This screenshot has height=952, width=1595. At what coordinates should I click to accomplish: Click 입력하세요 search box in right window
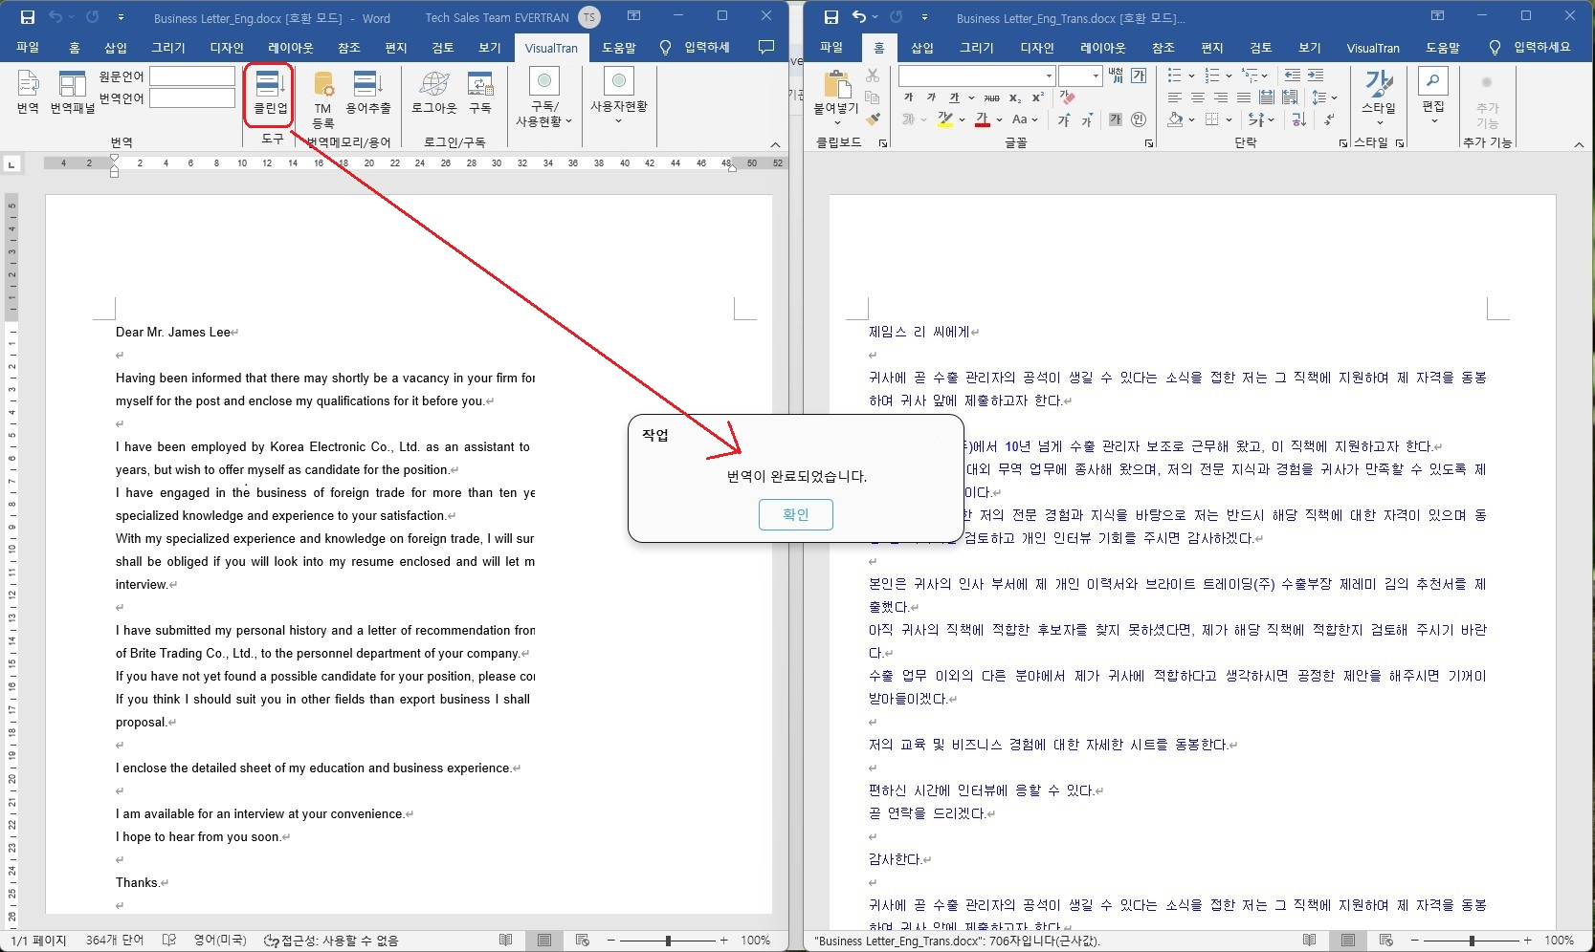(x=1541, y=48)
